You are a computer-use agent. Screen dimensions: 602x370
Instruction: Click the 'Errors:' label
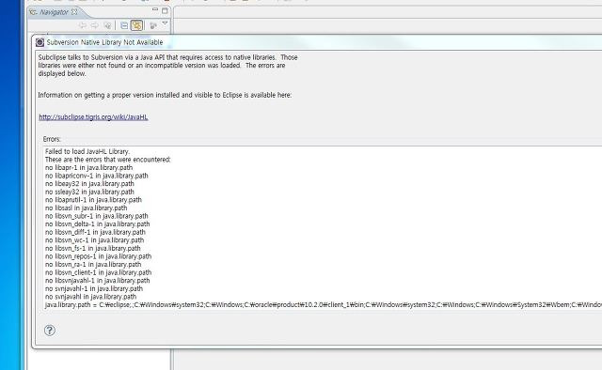pyautogui.click(x=52, y=139)
